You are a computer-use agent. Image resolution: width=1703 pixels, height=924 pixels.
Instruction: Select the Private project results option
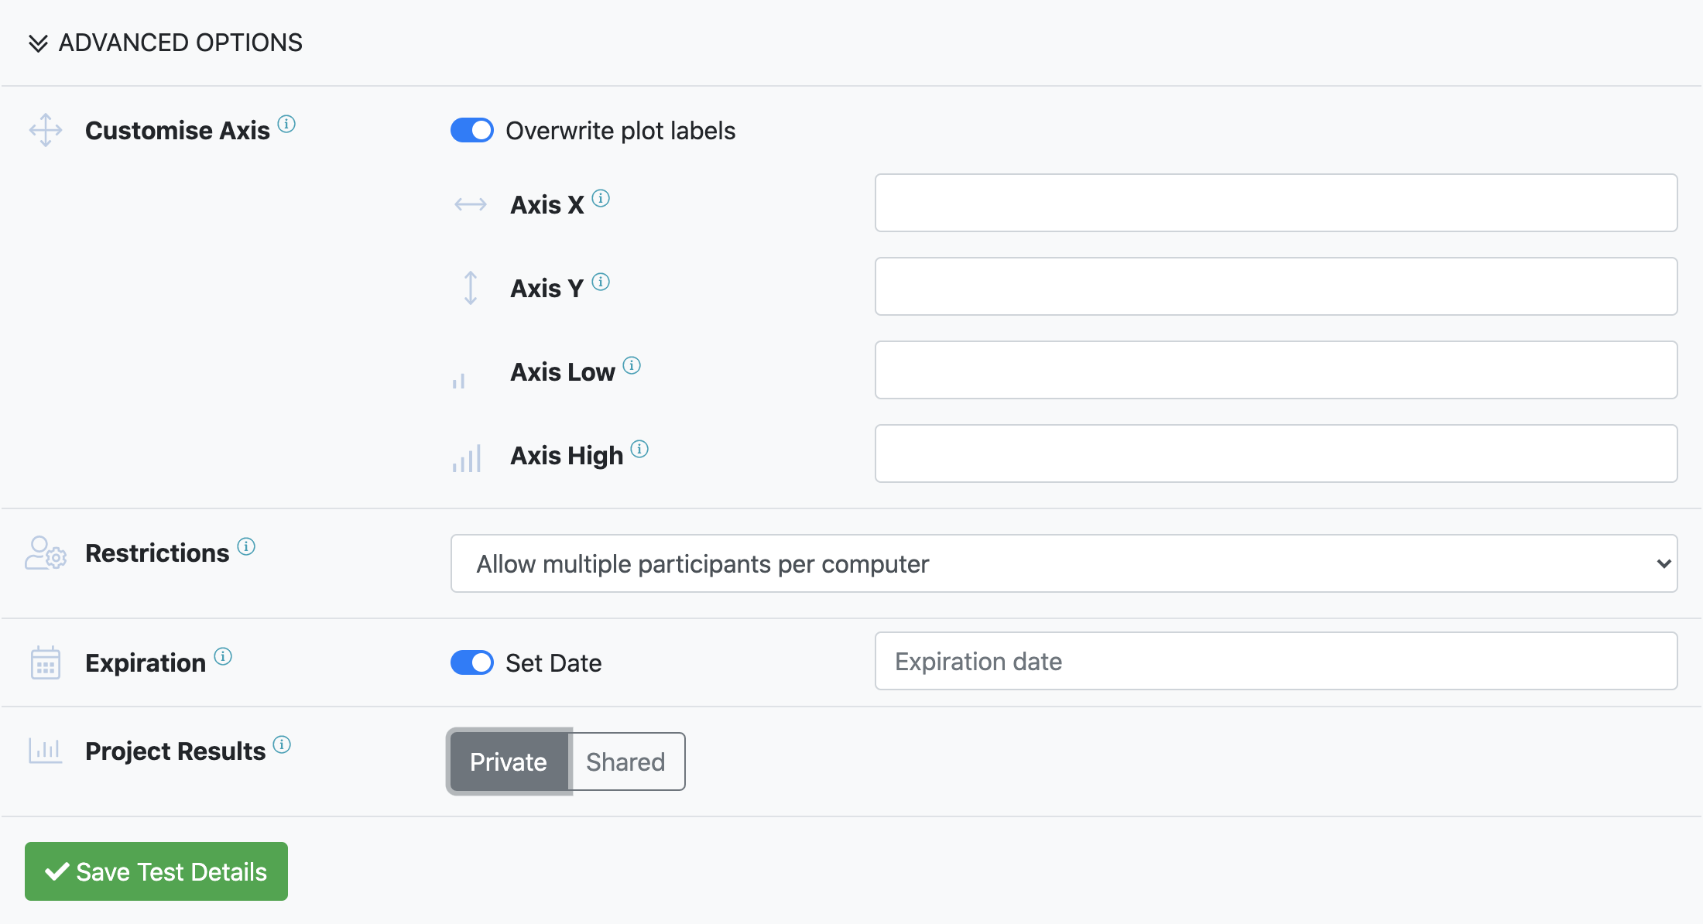[x=509, y=762]
